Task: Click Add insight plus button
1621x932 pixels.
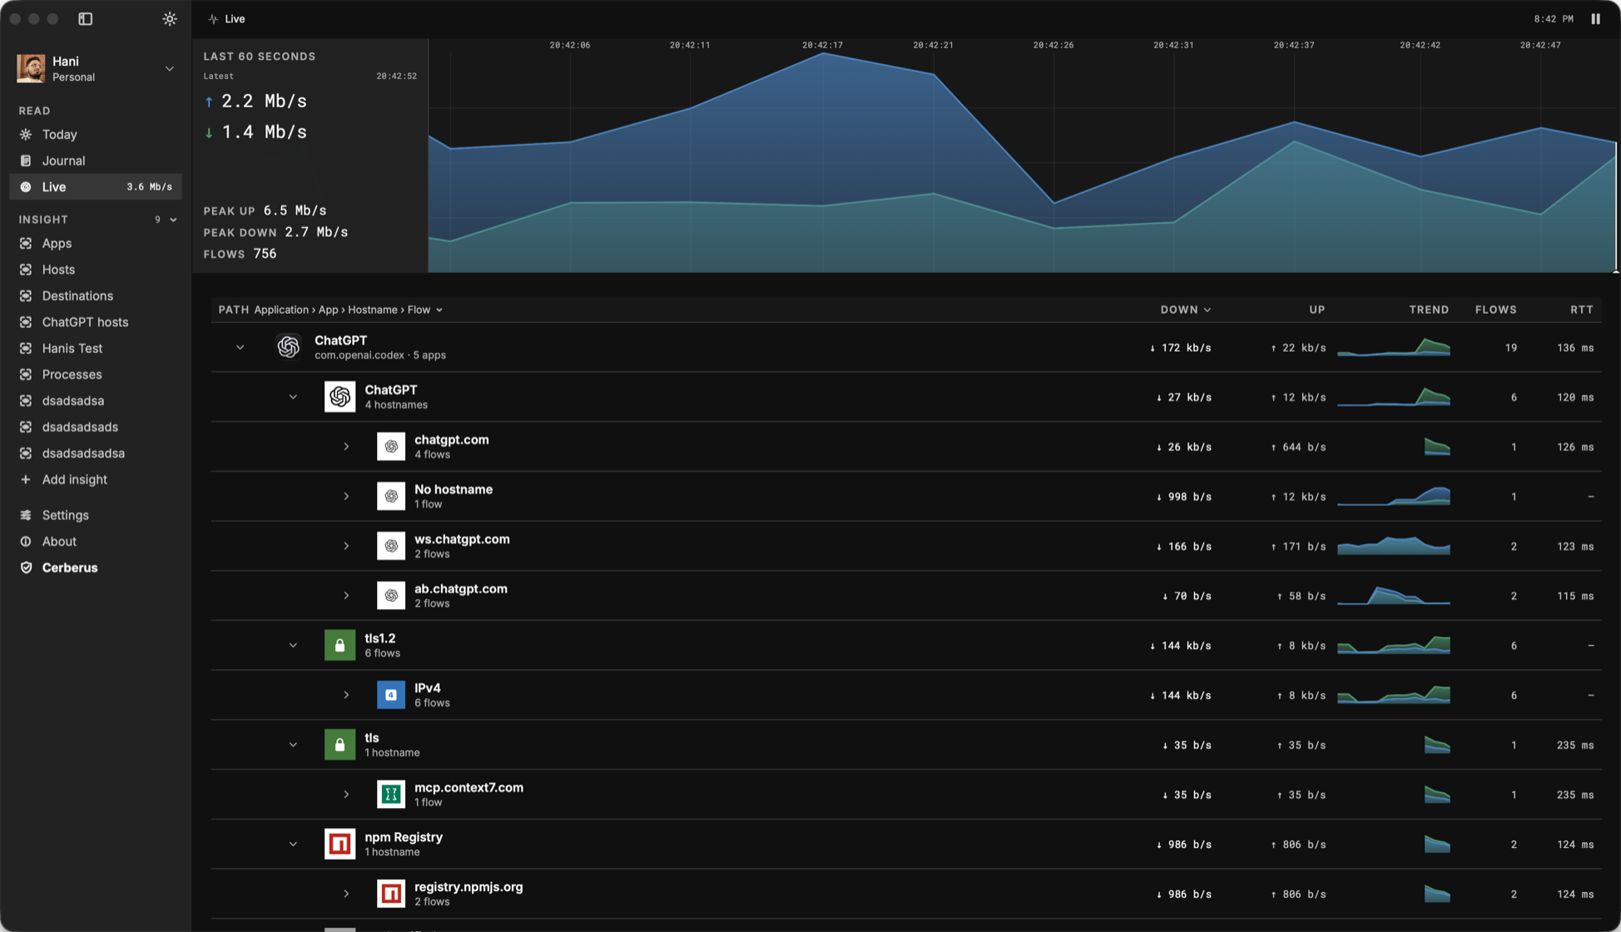Action: 26,479
